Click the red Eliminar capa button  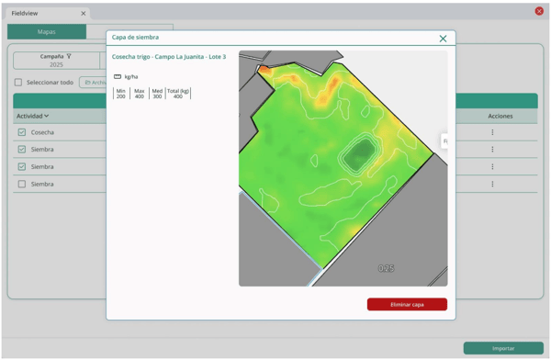(x=407, y=305)
